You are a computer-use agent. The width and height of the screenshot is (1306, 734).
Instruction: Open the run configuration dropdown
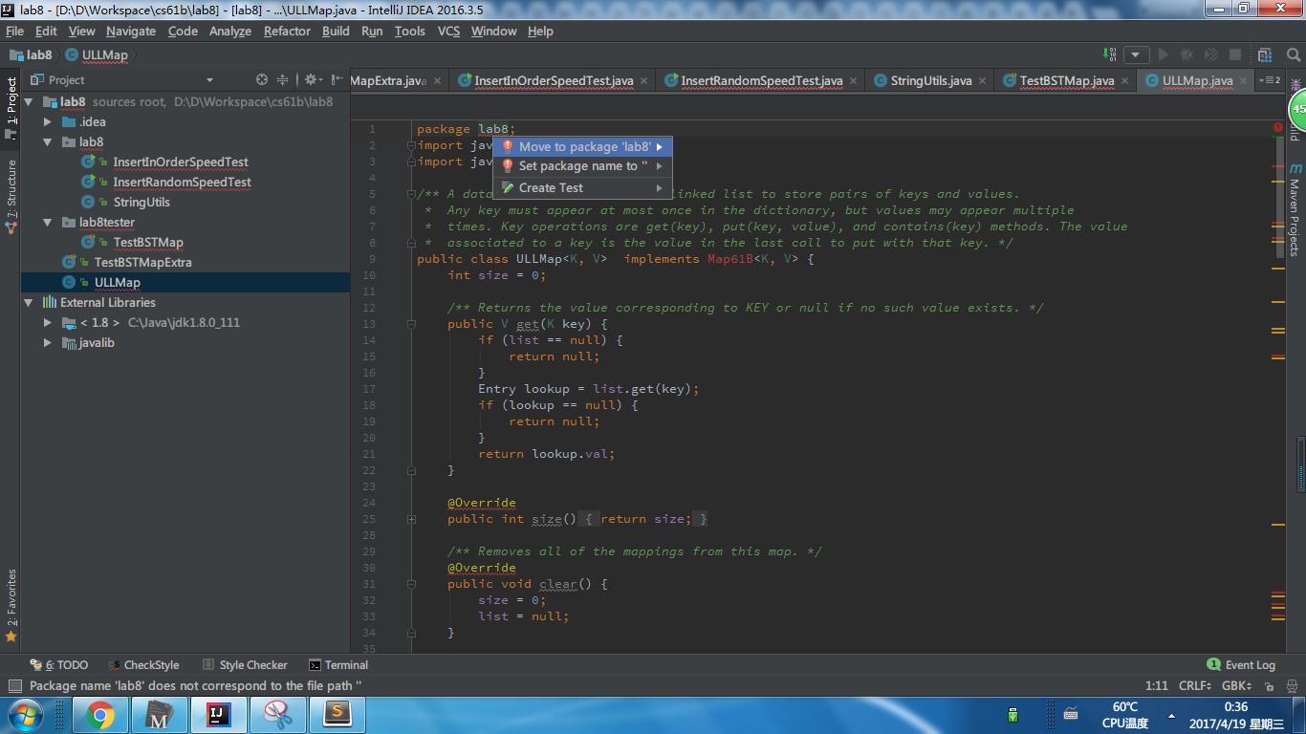pyautogui.click(x=1137, y=55)
